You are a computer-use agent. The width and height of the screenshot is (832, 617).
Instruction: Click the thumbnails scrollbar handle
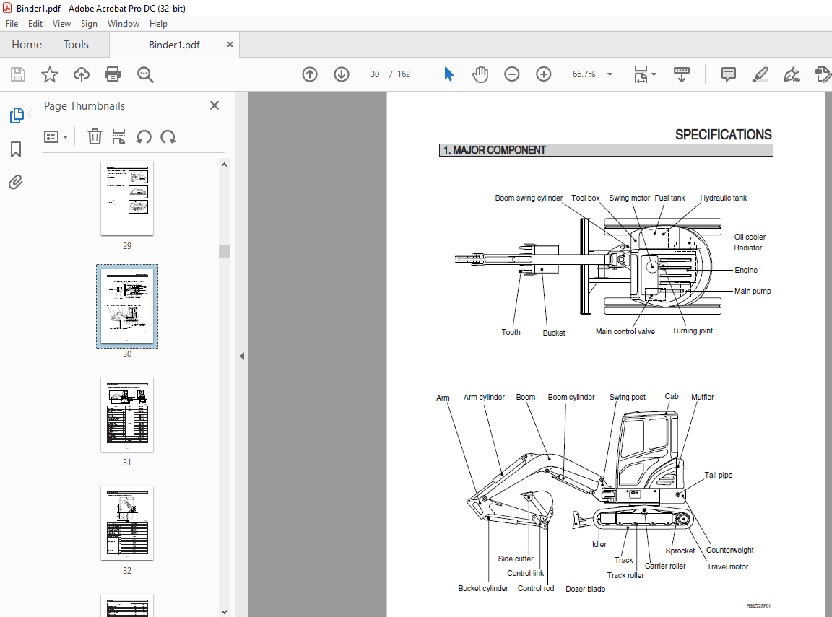(x=224, y=251)
